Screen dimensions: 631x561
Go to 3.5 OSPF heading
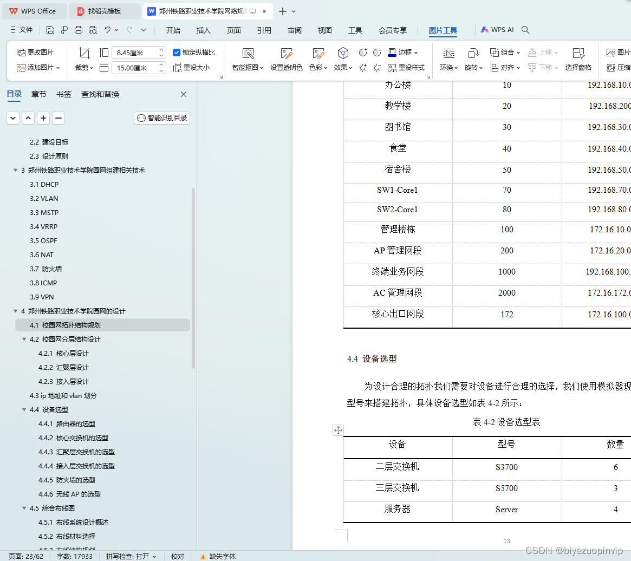coord(43,240)
